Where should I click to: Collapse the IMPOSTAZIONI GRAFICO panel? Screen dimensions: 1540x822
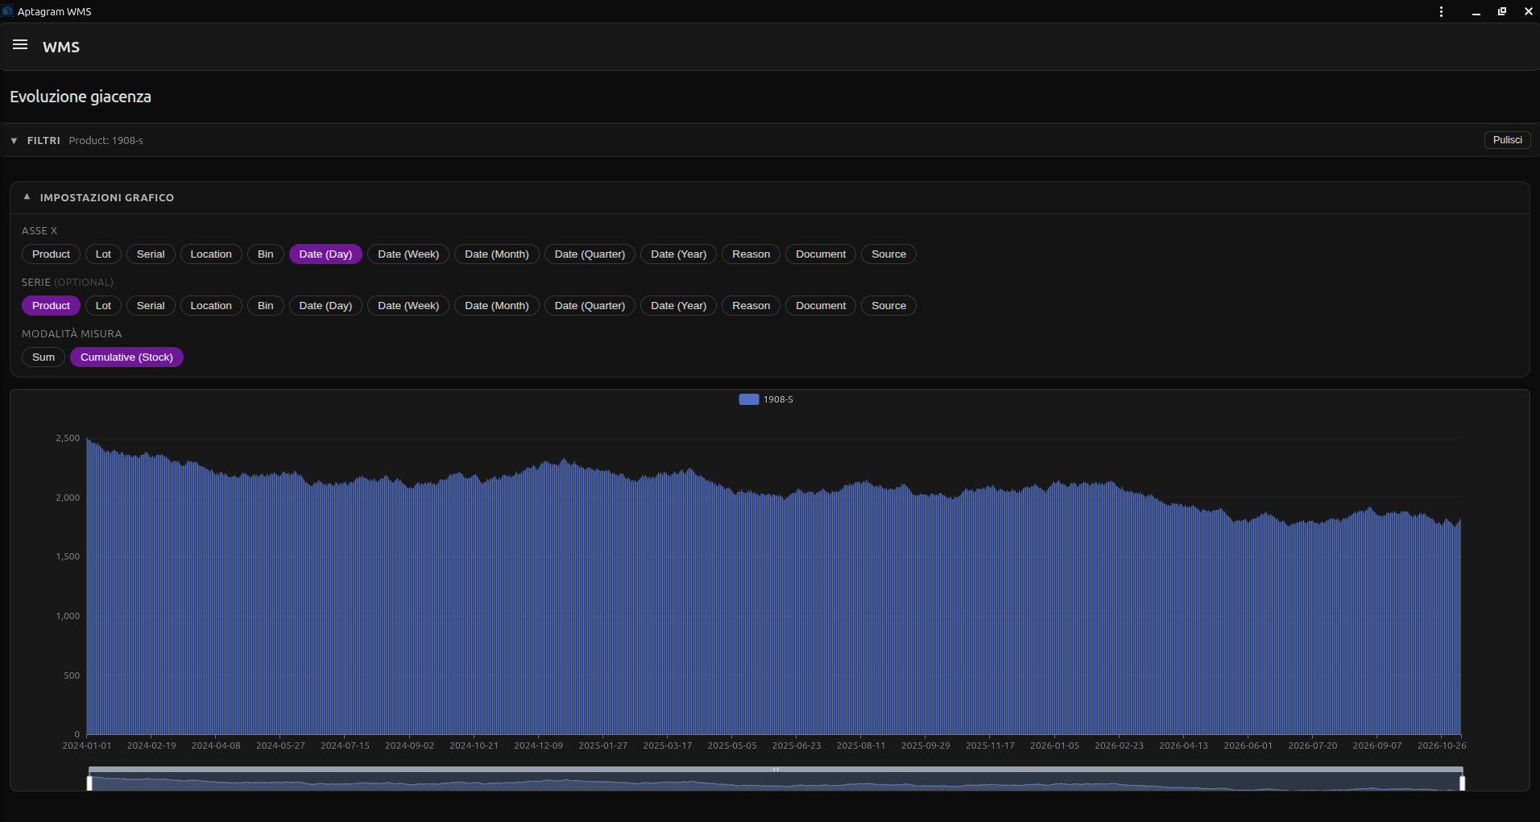[x=27, y=197]
